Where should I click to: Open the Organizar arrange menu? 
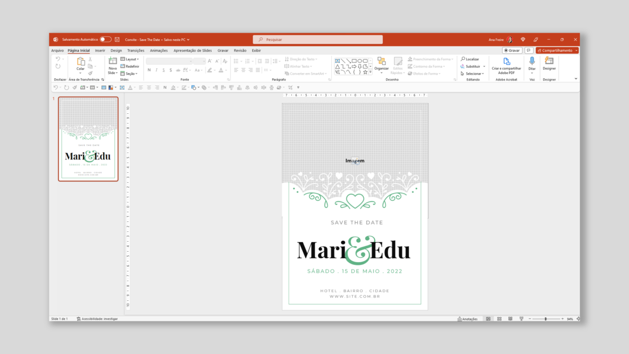(x=382, y=63)
